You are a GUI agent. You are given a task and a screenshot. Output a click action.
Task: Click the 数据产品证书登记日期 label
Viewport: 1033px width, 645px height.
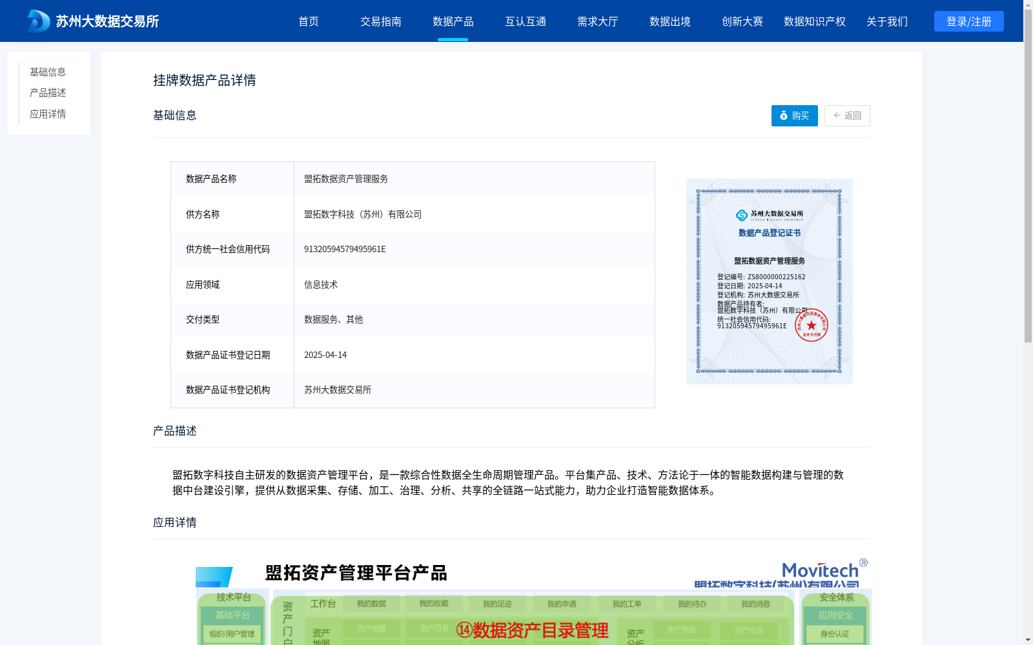pyautogui.click(x=228, y=355)
